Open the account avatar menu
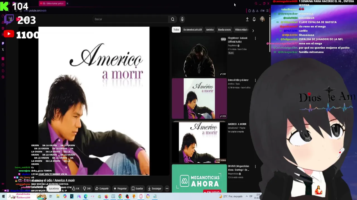This screenshot has height=200, width=357. (262, 19)
